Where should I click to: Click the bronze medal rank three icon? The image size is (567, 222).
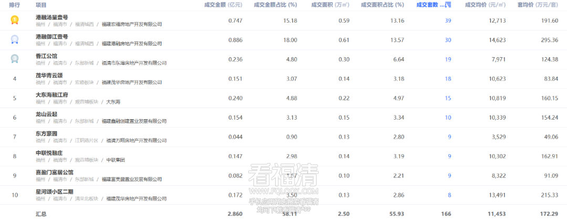[x=15, y=59]
